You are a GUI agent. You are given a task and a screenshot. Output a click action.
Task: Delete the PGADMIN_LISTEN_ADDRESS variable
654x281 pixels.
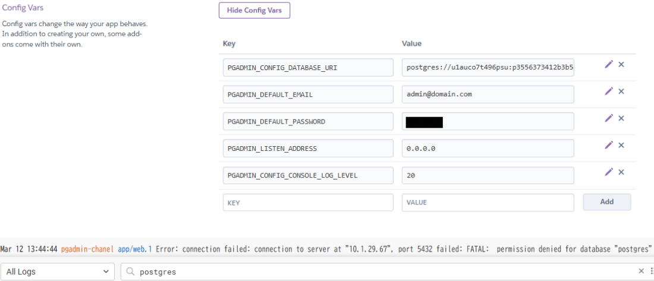pyautogui.click(x=621, y=145)
